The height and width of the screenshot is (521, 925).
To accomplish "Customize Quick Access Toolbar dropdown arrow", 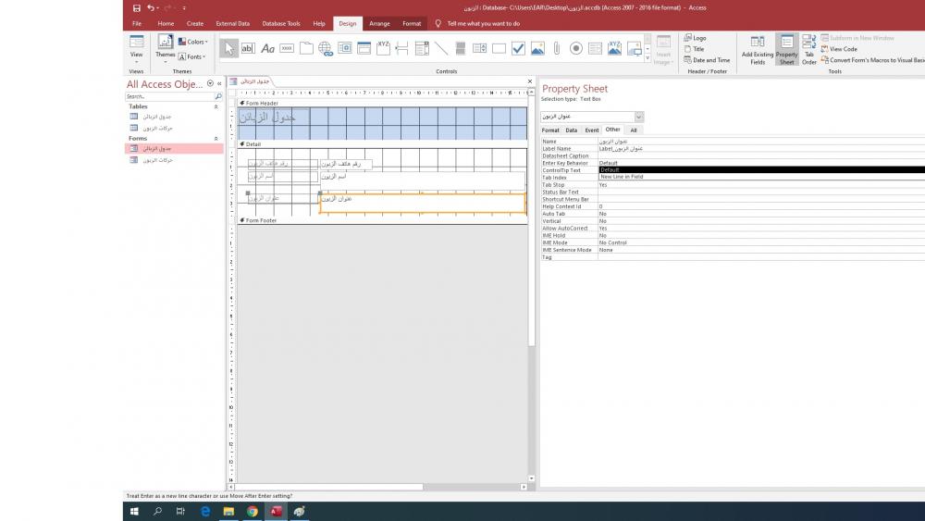I will tap(184, 7).
